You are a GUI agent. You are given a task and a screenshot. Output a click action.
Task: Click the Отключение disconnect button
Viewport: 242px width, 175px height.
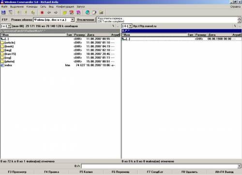(86, 20)
